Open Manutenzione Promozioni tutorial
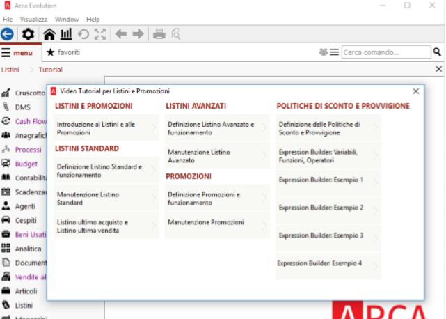Screen dimensions: 446x319 click(217, 226)
